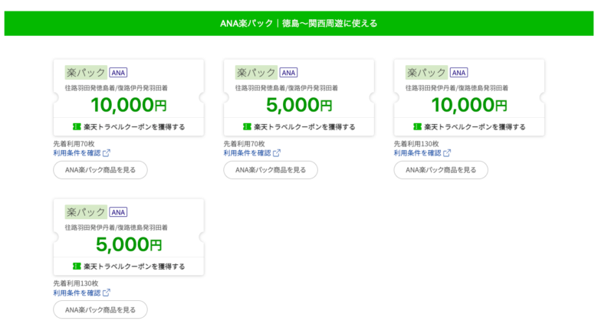Open external-link icon under the 10,000円 70枚 coupon
Screen dimensions: 598x324
click(107, 153)
